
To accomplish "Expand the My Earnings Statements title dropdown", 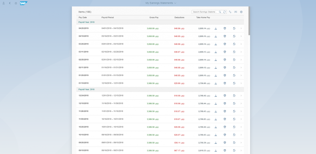I will [161, 3].
